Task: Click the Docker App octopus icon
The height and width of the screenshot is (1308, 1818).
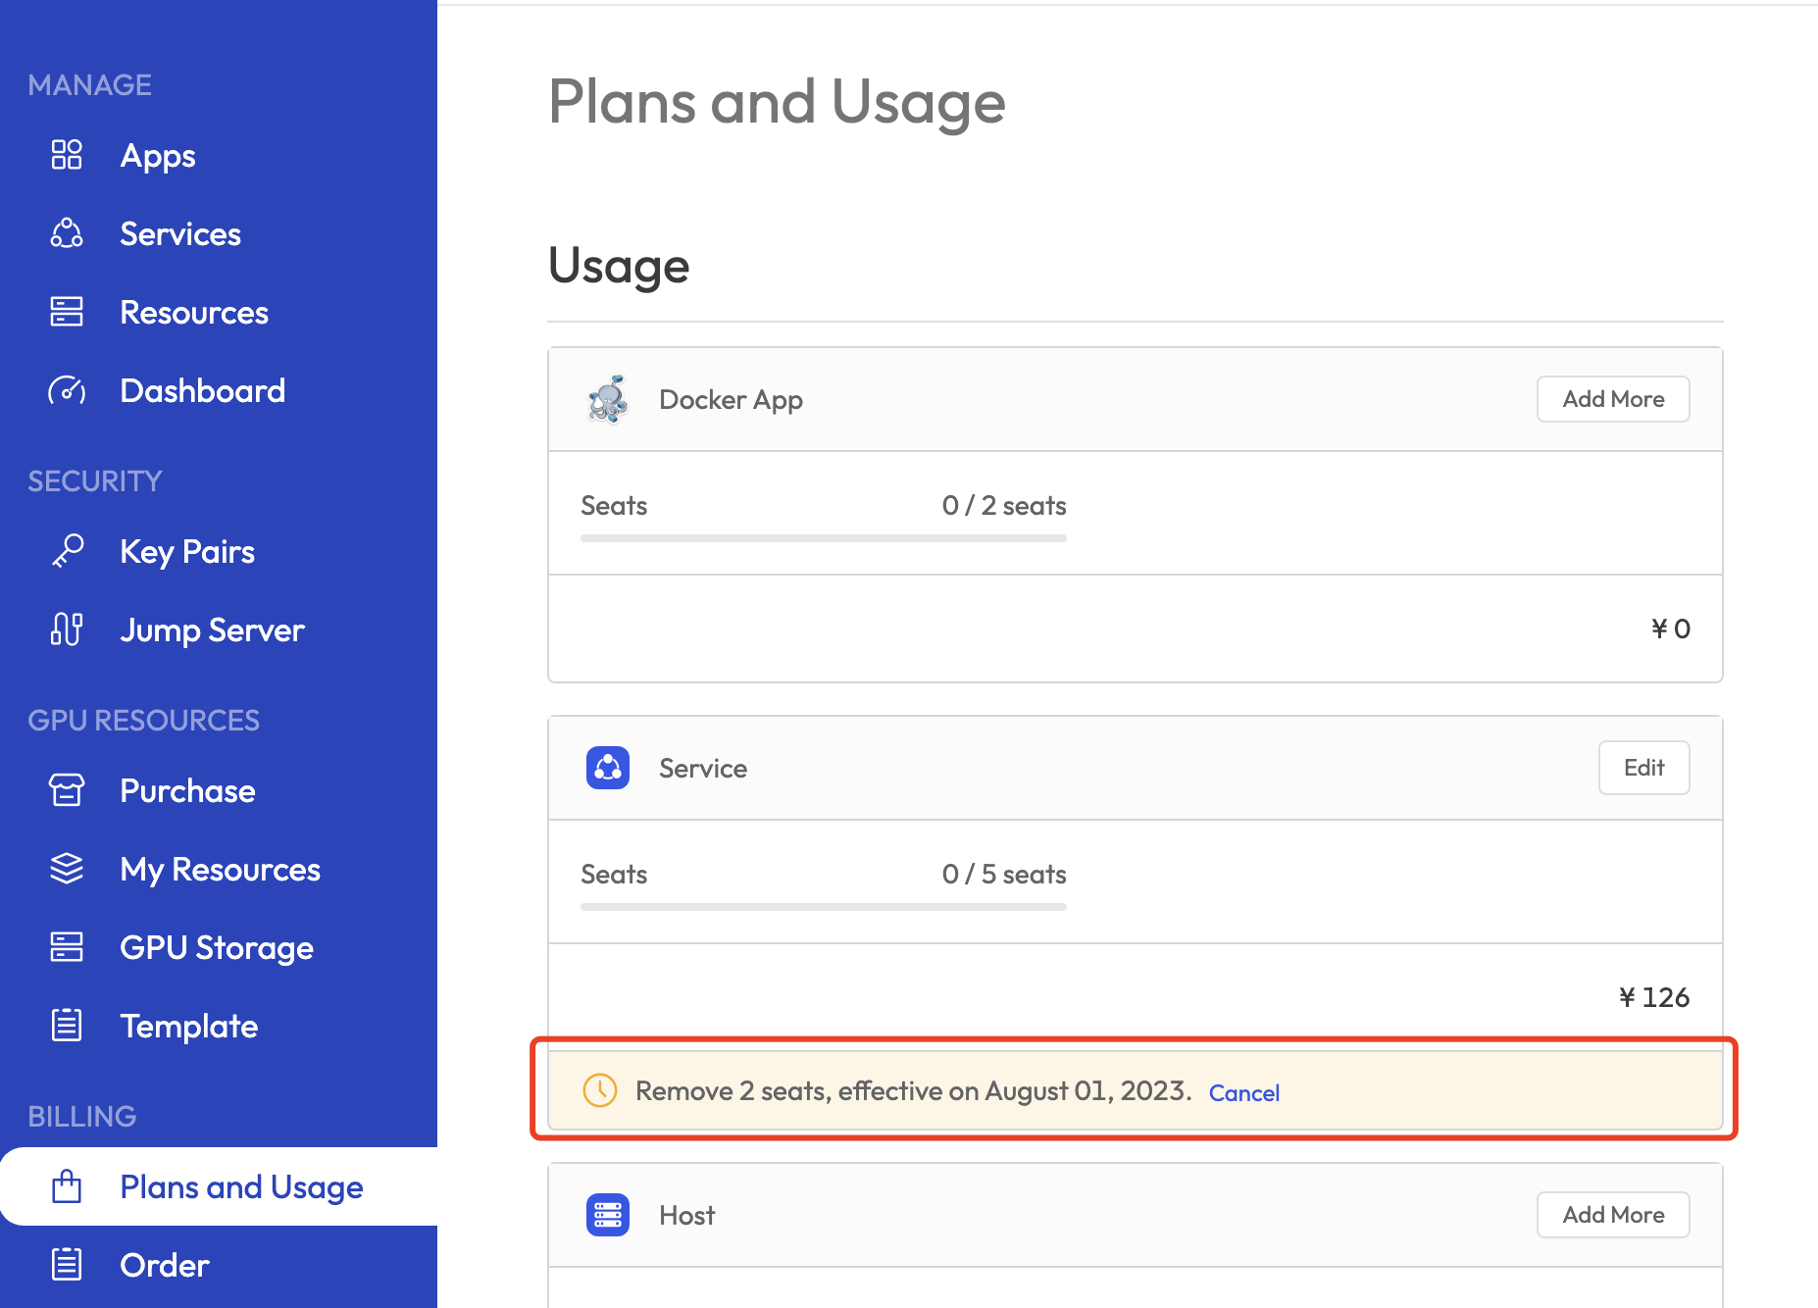Action: tap(608, 399)
